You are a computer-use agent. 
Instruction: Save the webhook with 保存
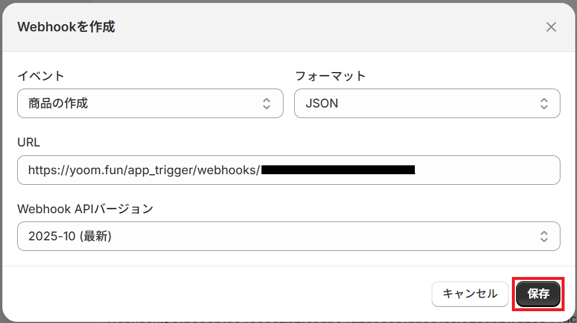pyautogui.click(x=538, y=293)
